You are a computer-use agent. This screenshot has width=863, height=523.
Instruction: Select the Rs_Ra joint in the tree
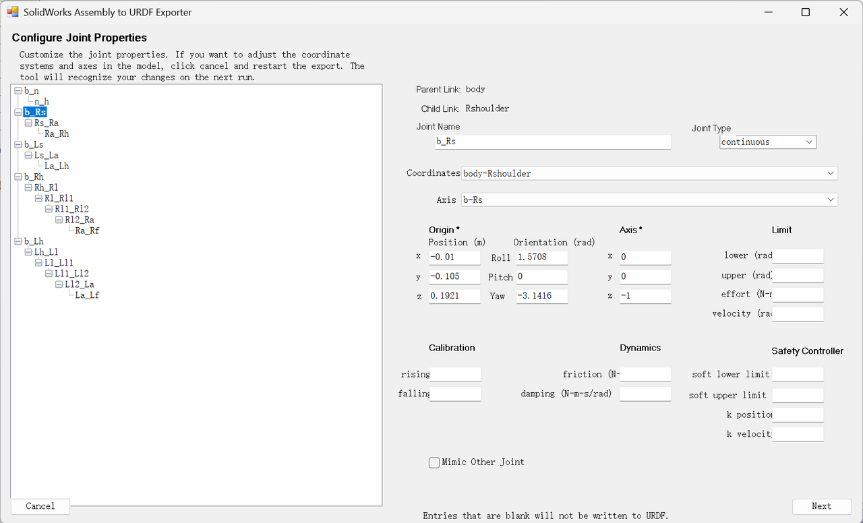coord(47,123)
